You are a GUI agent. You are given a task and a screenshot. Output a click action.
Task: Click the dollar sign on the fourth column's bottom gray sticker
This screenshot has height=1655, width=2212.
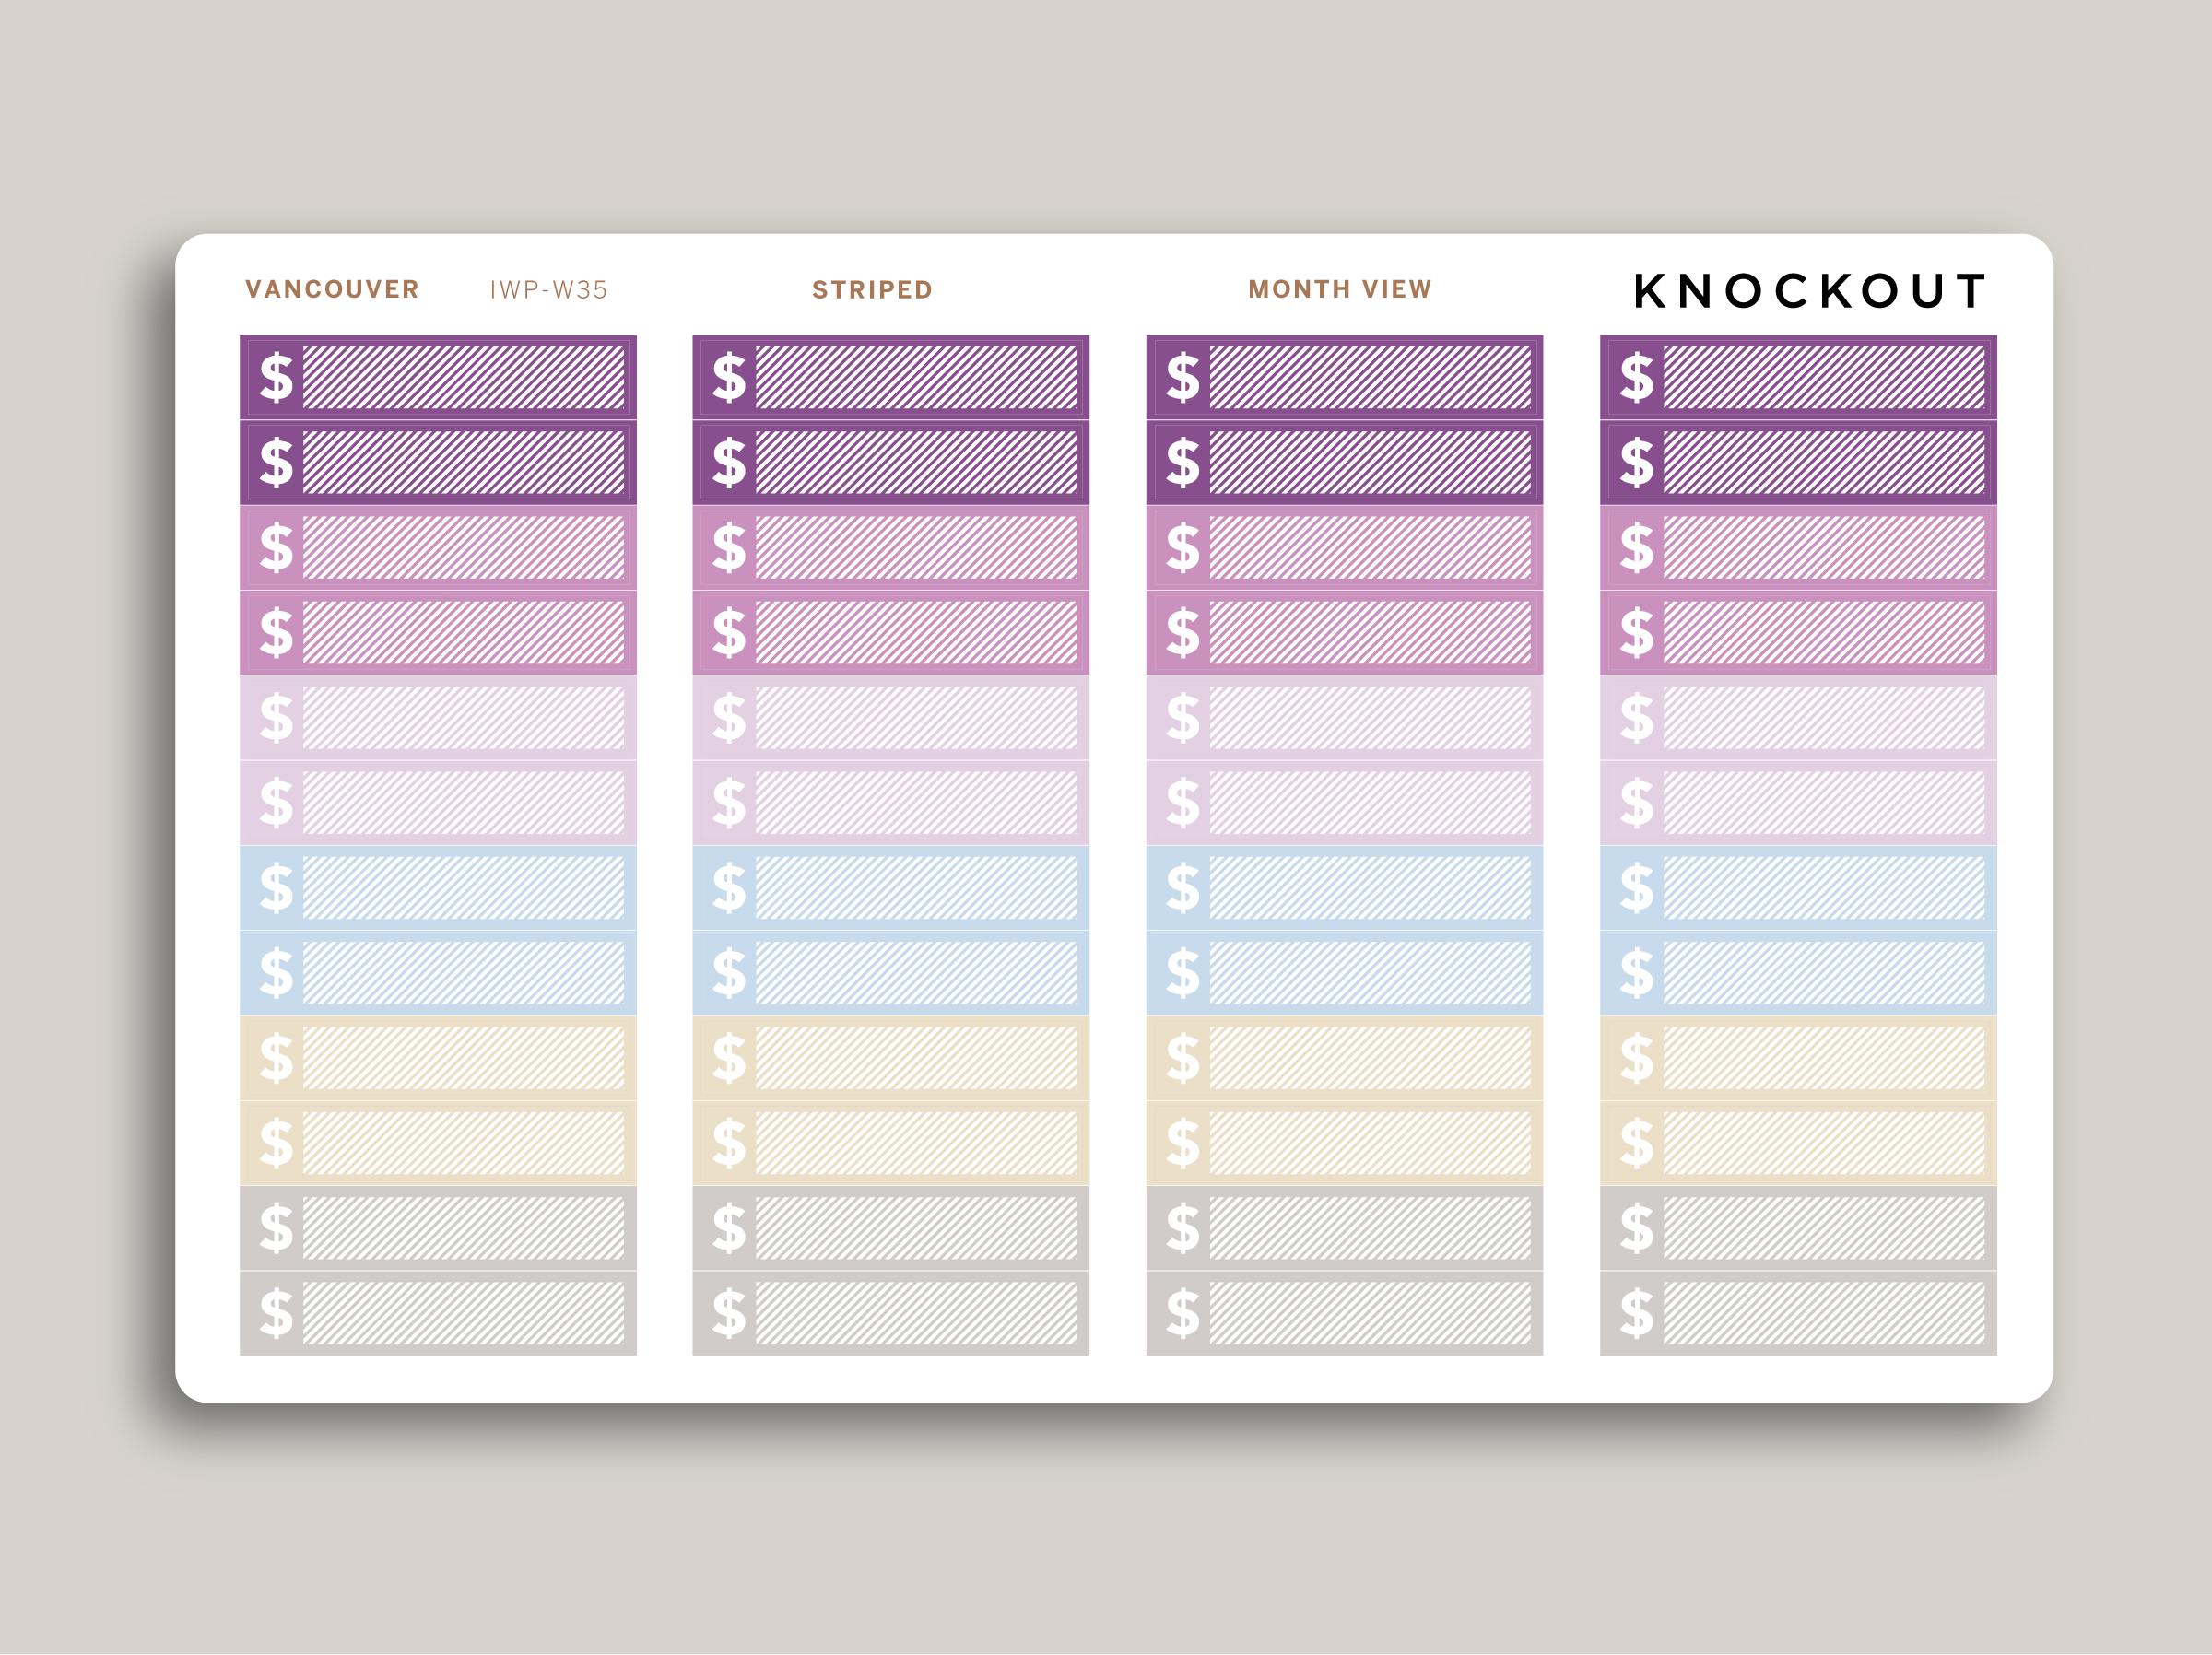click(x=1637, y=1313)
